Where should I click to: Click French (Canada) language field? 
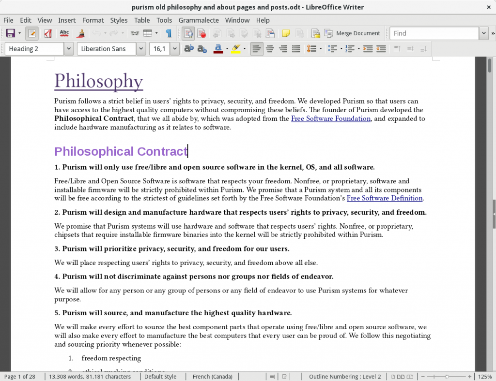pyautogui.click(x=213, y=377)
